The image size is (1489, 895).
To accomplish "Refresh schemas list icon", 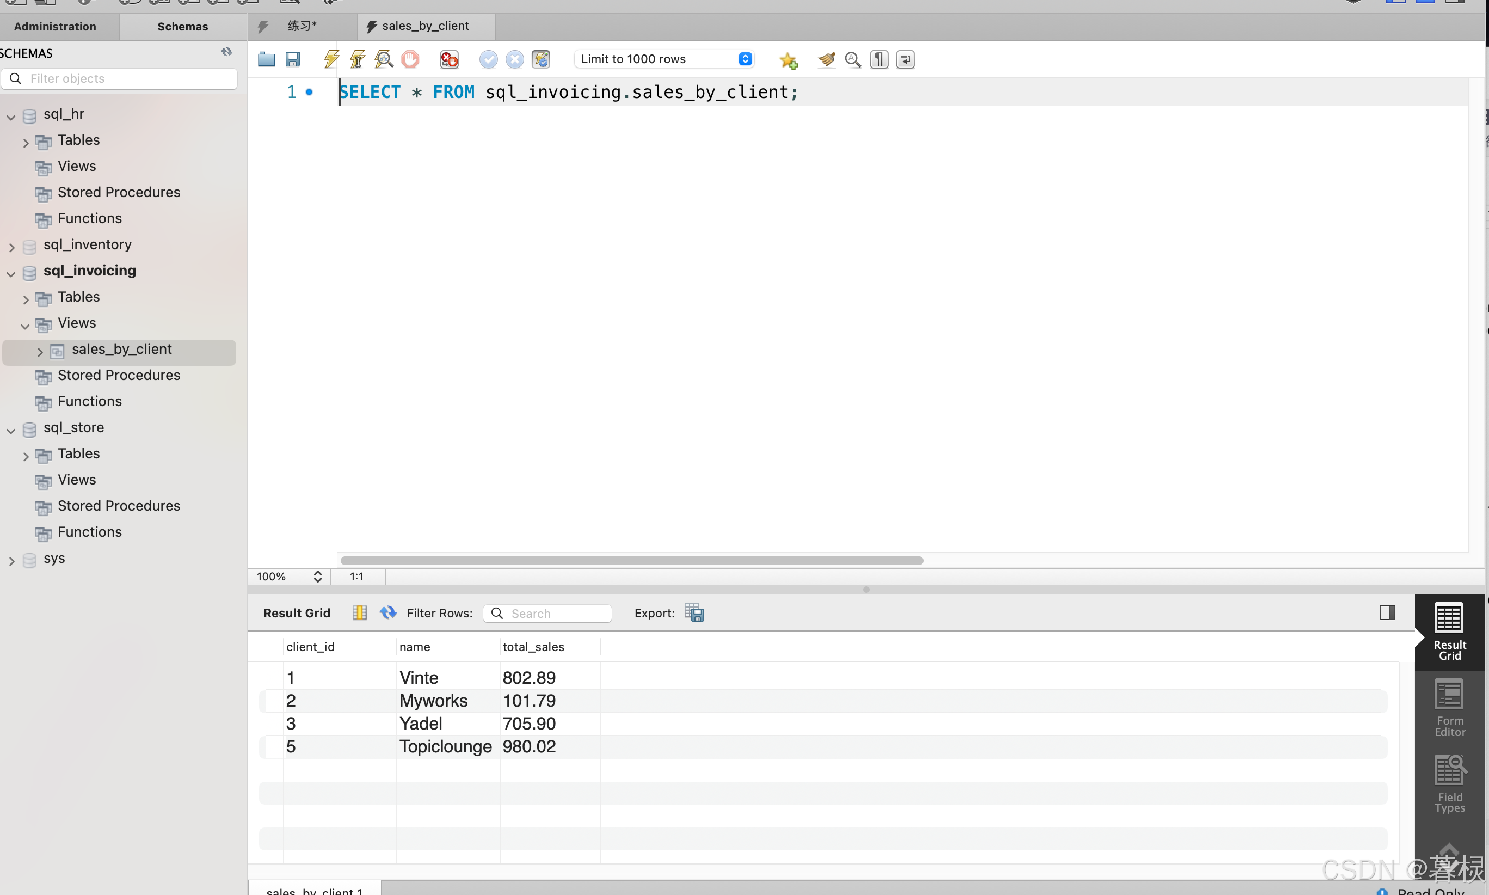I will [x=226, y=52].
